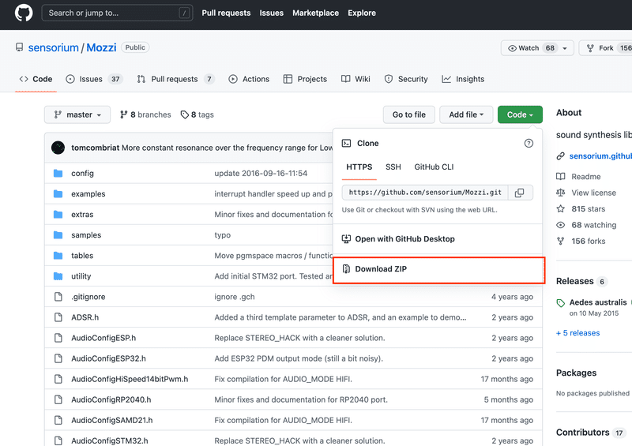Viewport: 632px width, 446px height.
Task: Click the Clone help question mark icon
Action: (x=529, y=144)
